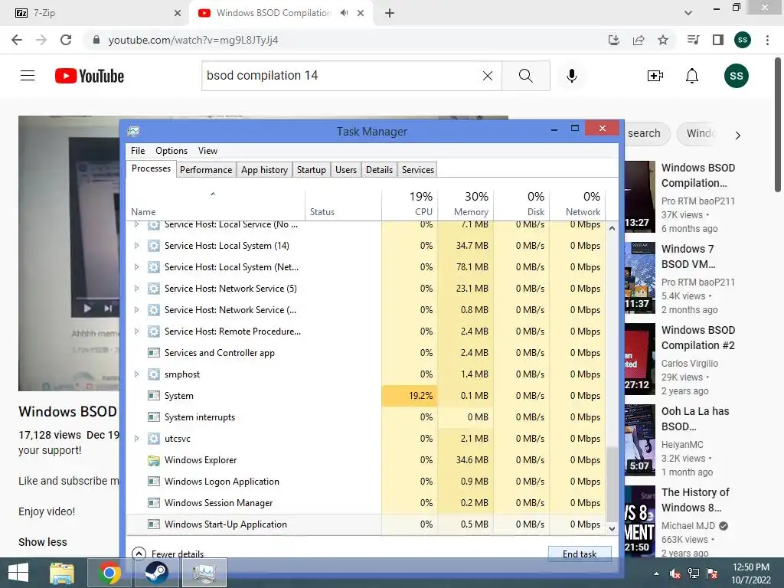Start voice search with microphone icon
The width and height of the screenshot is (784, 588).
tap(571, 76)
